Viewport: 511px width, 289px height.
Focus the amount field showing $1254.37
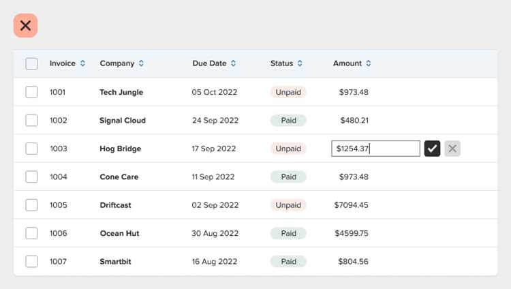[x=375, y=149]
